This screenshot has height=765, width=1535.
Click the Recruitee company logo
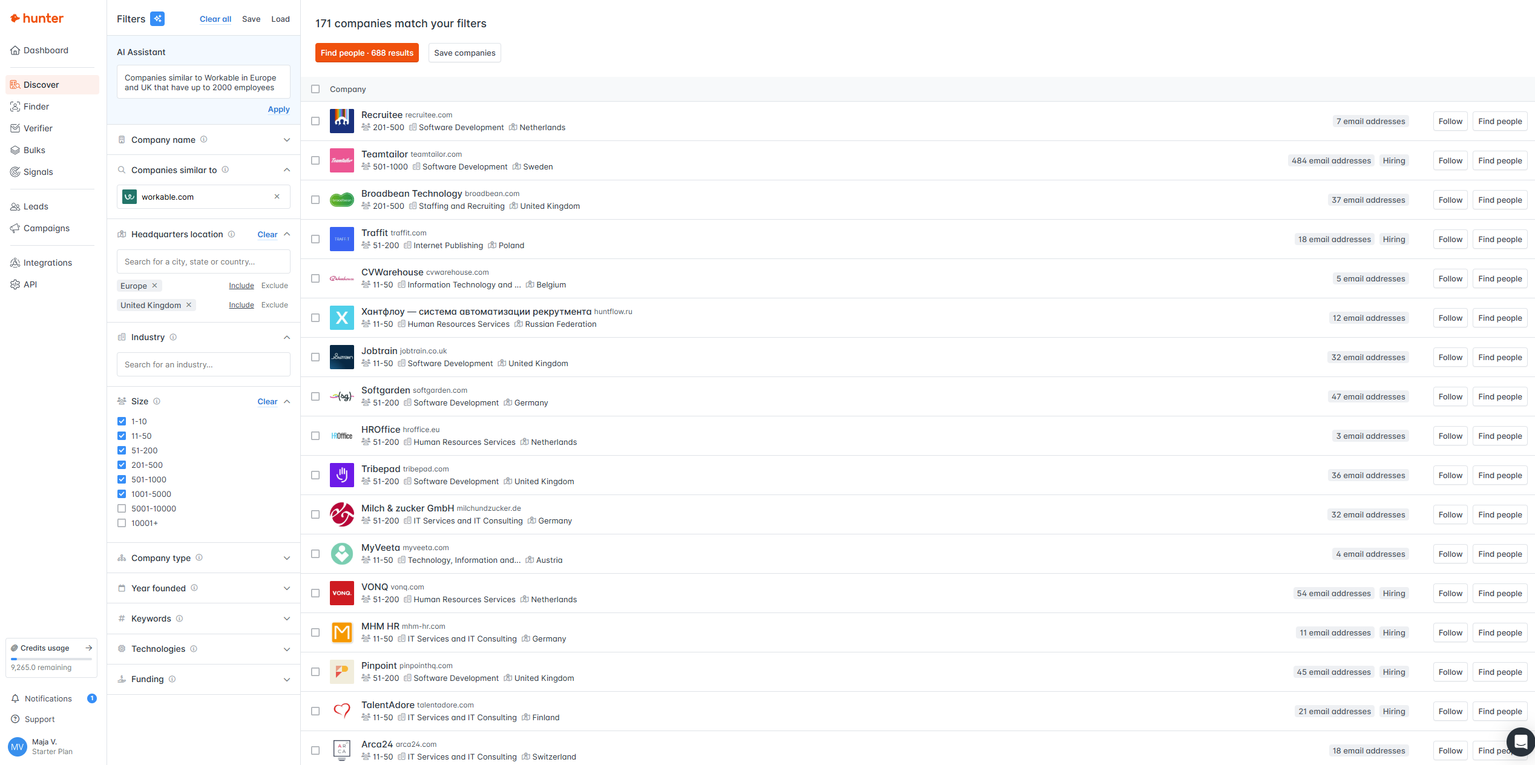pos(341,121)
